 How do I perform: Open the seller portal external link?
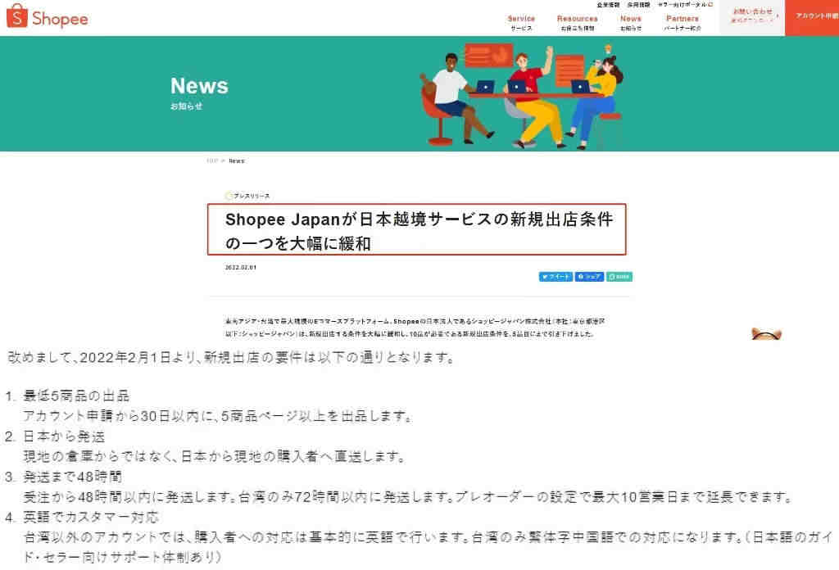coord(686,4)
